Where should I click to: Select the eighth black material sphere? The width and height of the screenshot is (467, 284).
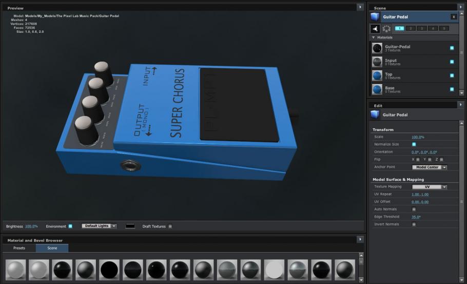point(180,270)
